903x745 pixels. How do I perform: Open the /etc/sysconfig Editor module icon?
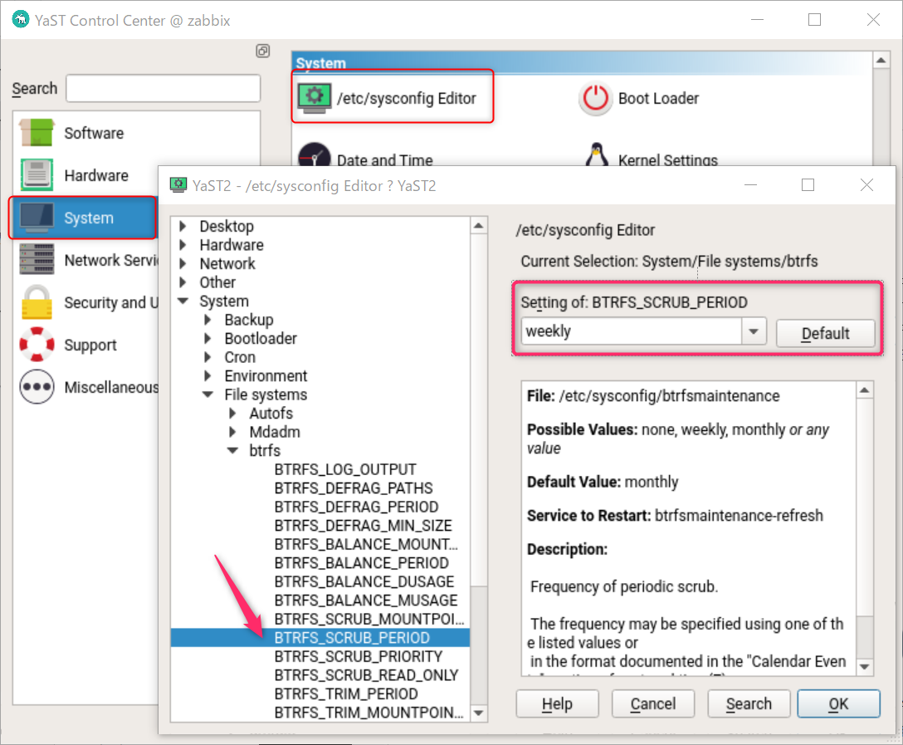[315, 98]
